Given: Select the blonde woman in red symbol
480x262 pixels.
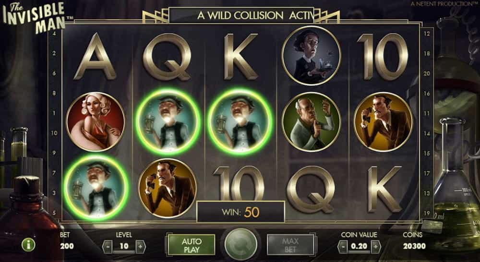Looking at the screenshot, I should coord(96,121).
